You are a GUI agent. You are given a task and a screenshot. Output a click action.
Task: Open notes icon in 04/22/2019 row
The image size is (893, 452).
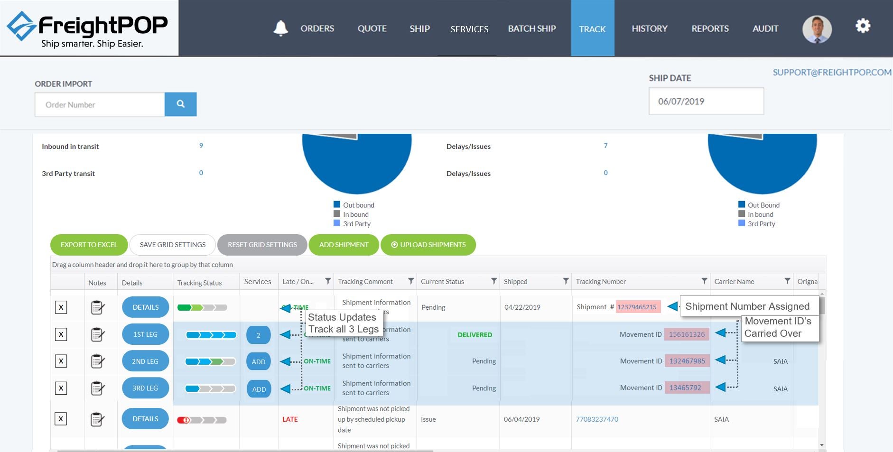pyautogui.click(x=97, y=307)
